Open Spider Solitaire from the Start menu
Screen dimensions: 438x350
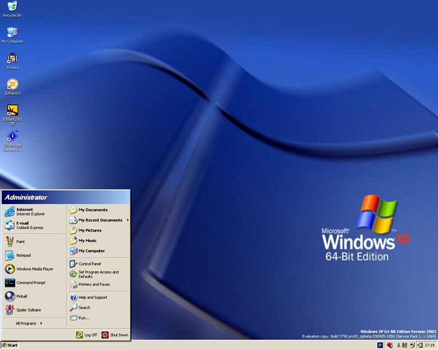(x=34, y=310)
